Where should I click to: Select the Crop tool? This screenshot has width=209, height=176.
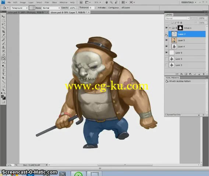[x=3, y=32]
